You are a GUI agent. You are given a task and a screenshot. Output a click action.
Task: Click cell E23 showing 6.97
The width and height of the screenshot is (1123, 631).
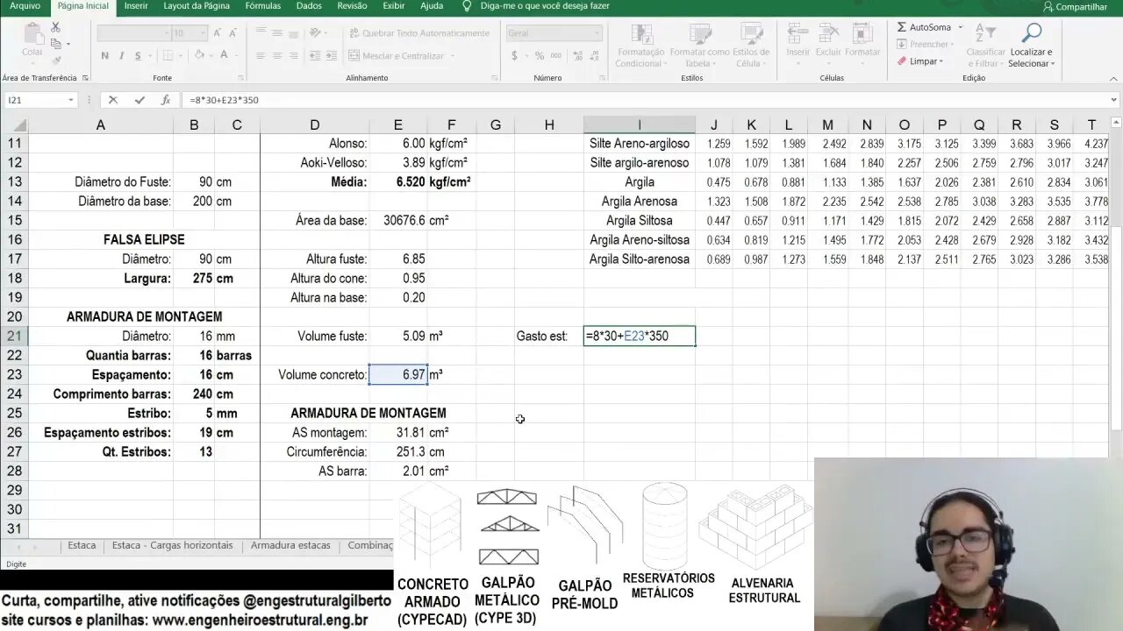398,374
